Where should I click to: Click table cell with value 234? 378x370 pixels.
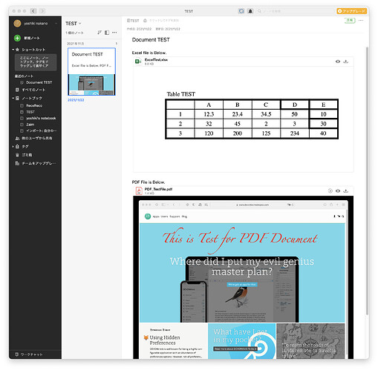point(295,133)
